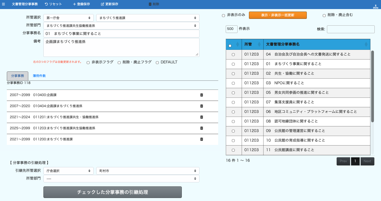The height and width of the screenshot is (201, 381).
Task: Sort by the checkbox column arrows
Action: pos(237,45)
